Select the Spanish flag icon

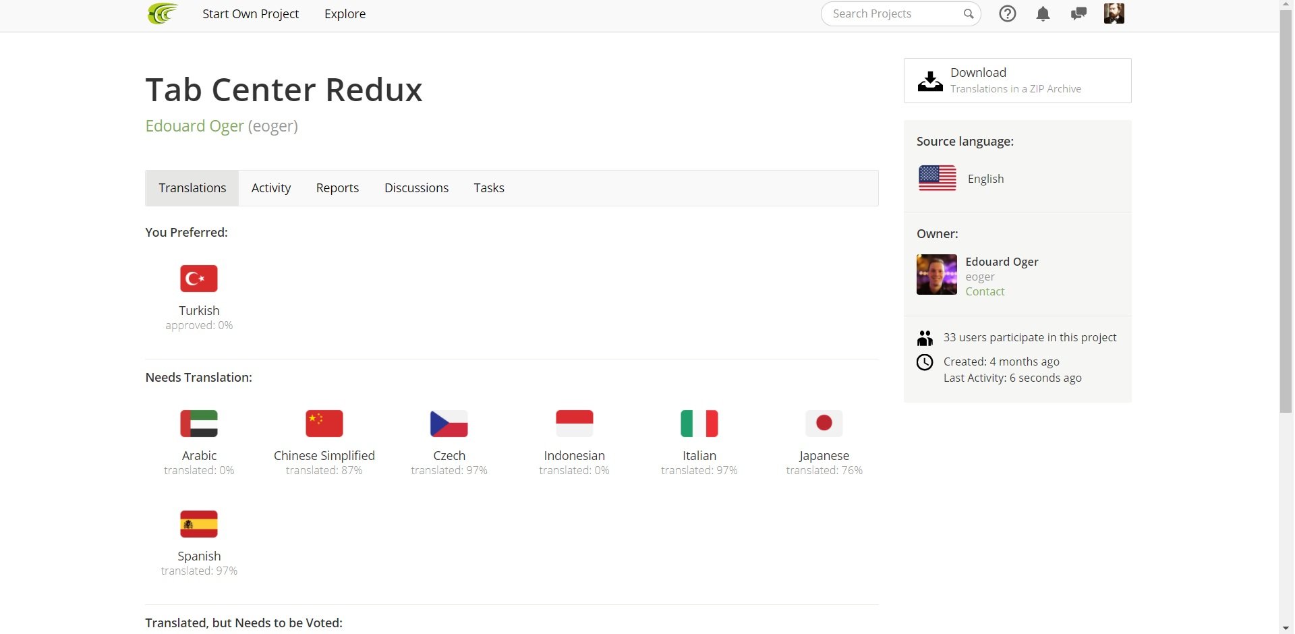199,524
